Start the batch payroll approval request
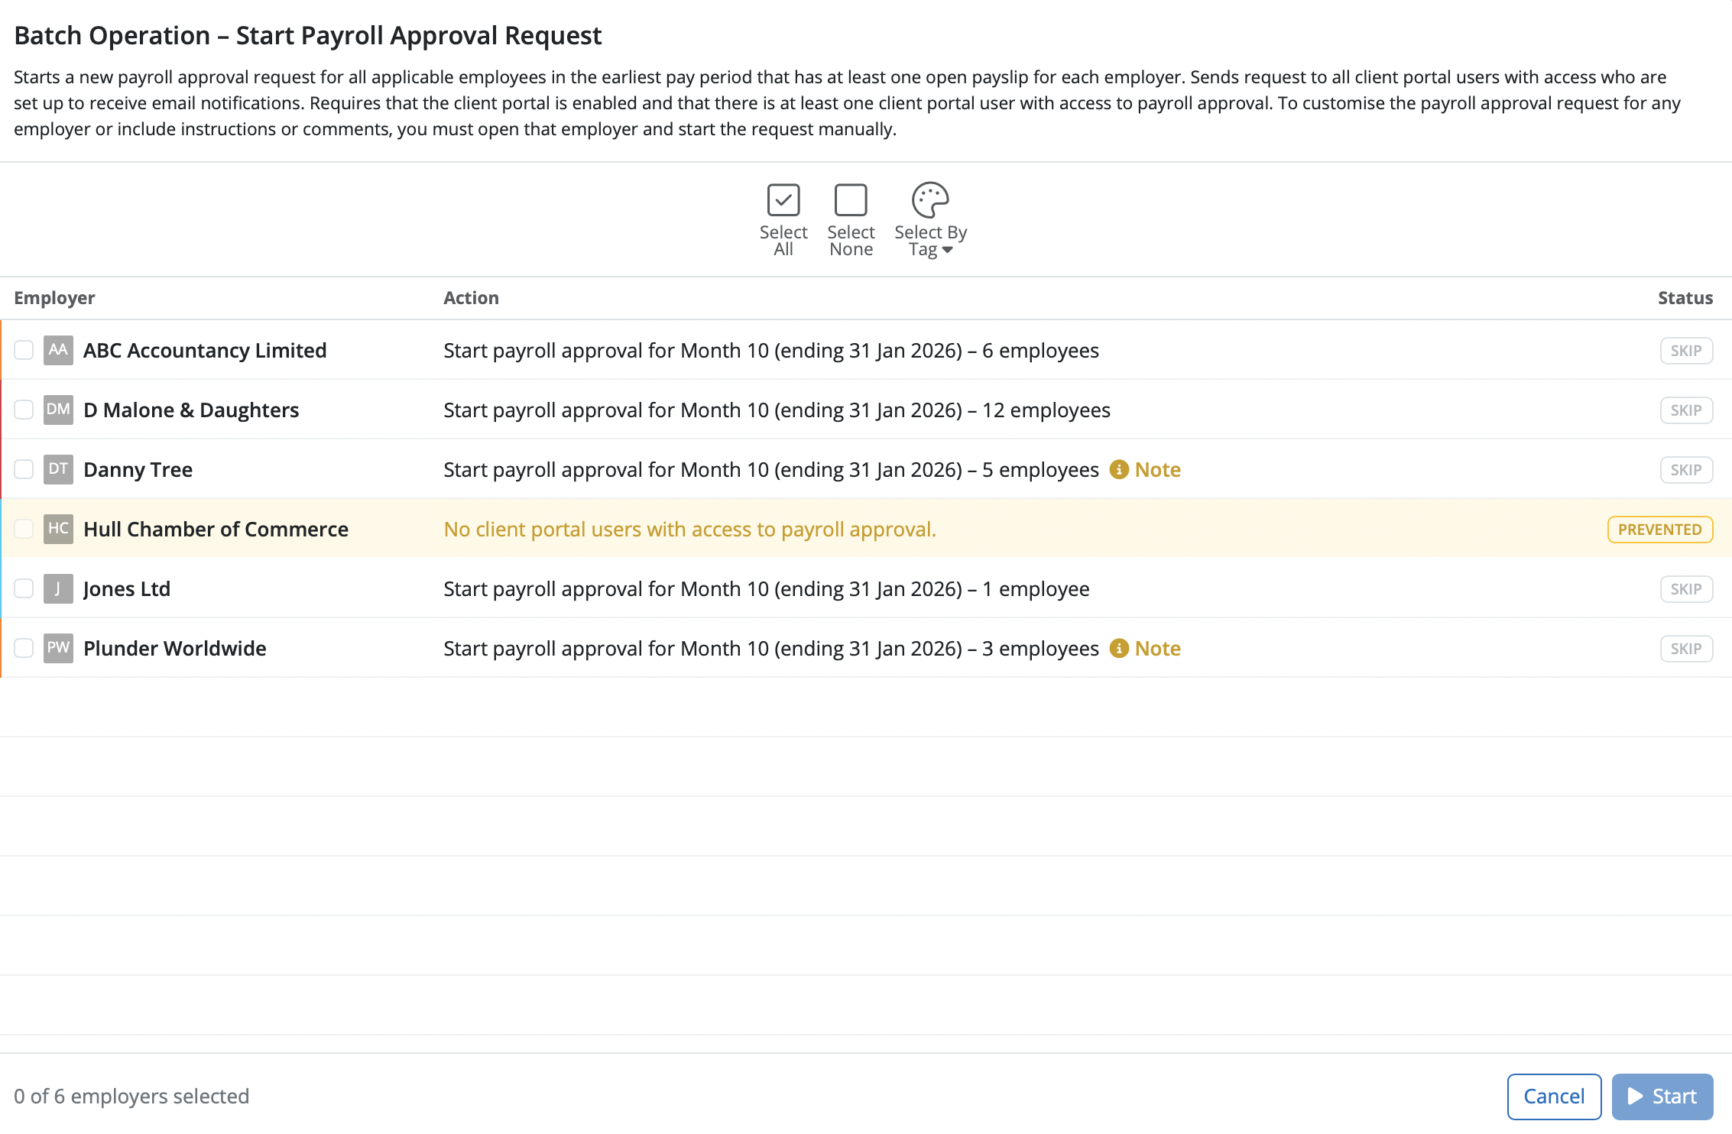This screenshot has width=1732, height=1134. (x=1662, y=1096)
